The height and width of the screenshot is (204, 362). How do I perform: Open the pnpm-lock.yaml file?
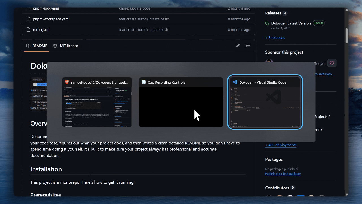point(46,9)
